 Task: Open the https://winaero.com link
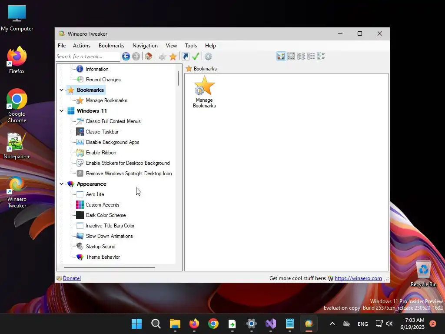358,278
